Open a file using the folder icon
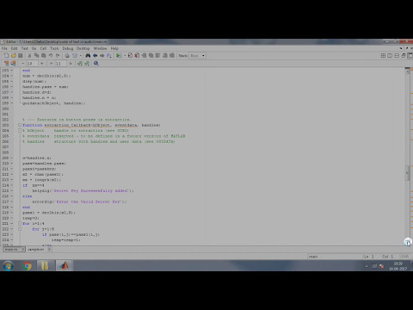 pyautogui.click(x=13, y=55)
